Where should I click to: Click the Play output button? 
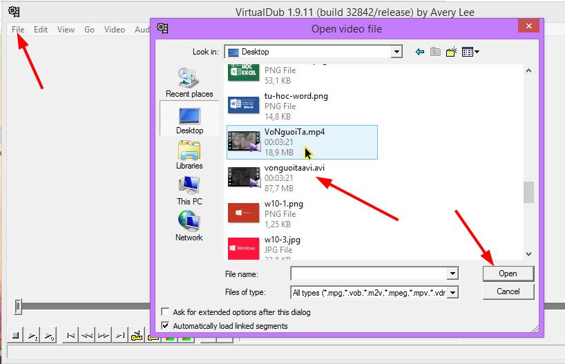(48, 336)
